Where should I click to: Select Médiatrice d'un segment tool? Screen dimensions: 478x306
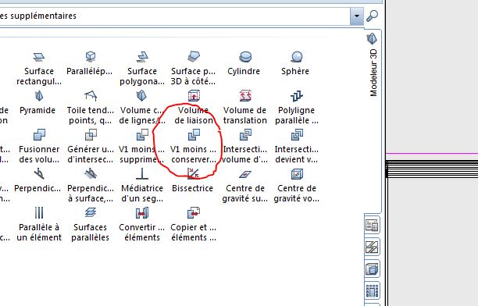142,185
